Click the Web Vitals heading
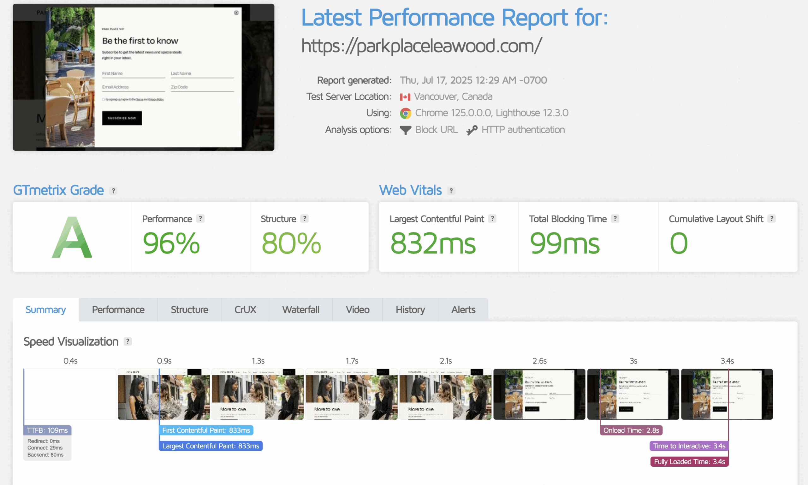The width and height of the screenshot is (808, 485). 410,190
